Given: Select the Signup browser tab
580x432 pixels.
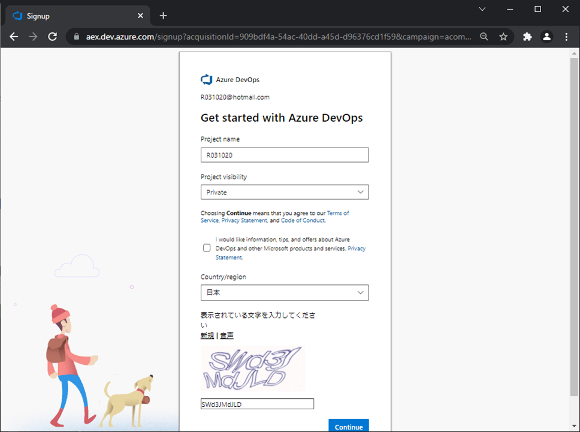Looking at the screenshot, I should tap(78, 16).
